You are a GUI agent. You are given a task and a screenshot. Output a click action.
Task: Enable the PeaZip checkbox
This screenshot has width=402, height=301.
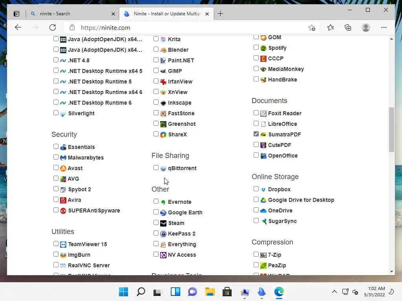[x=256, y=265]
